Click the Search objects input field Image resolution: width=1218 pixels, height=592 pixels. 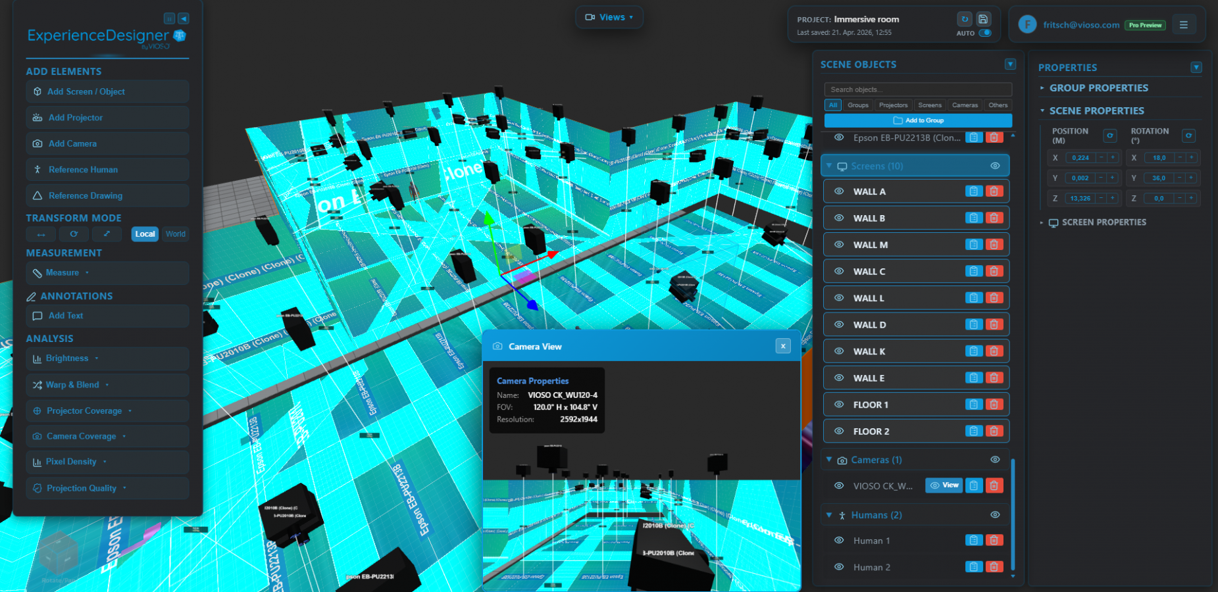click(x=918, y=89)
